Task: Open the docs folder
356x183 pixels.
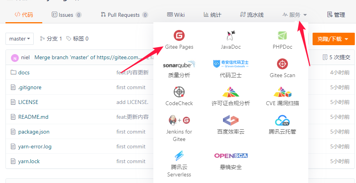Action: (23, 72)
